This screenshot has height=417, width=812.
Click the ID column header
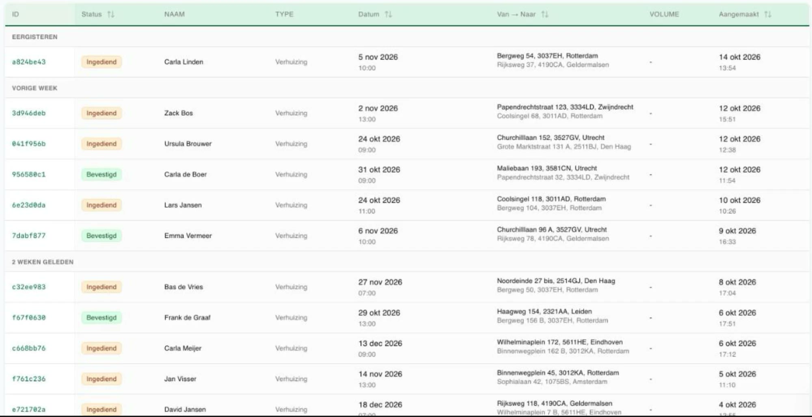[x=15, y=14]
